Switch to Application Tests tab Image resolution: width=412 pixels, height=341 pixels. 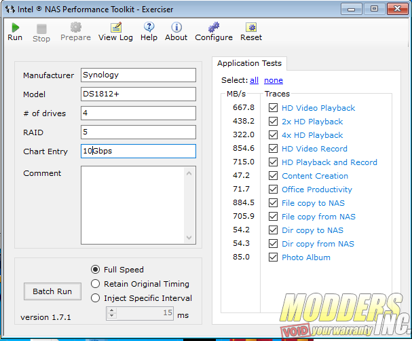[x=249, y=63]
